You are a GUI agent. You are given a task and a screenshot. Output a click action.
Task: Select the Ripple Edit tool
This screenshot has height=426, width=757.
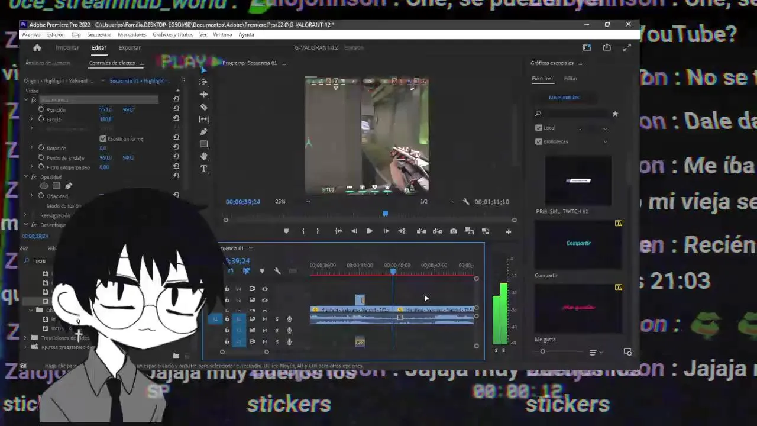(203, 95)
